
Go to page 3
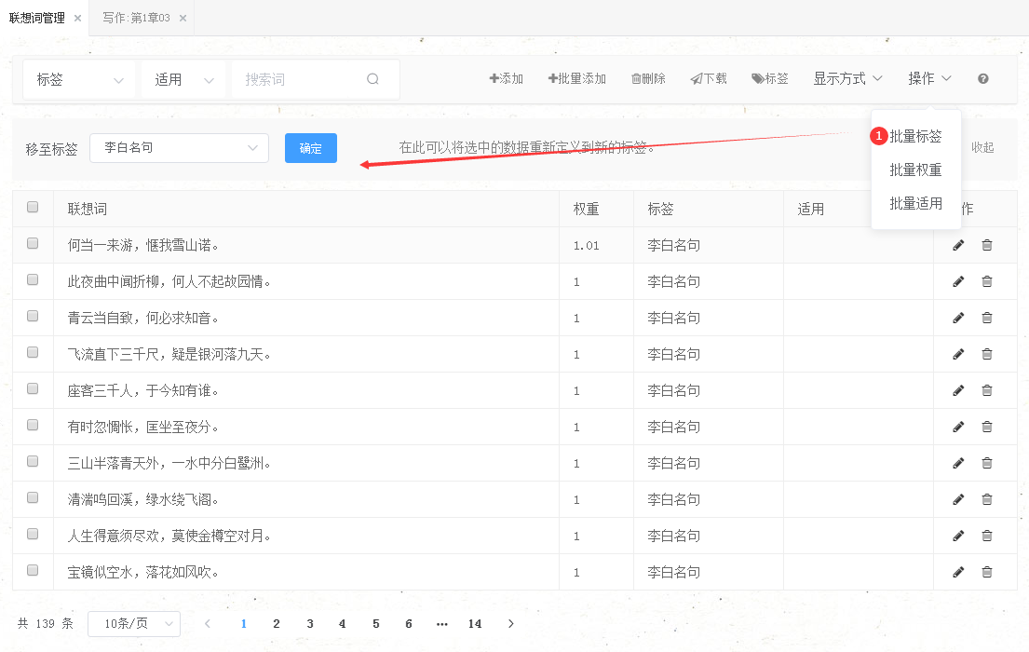[x=310, y=624]
